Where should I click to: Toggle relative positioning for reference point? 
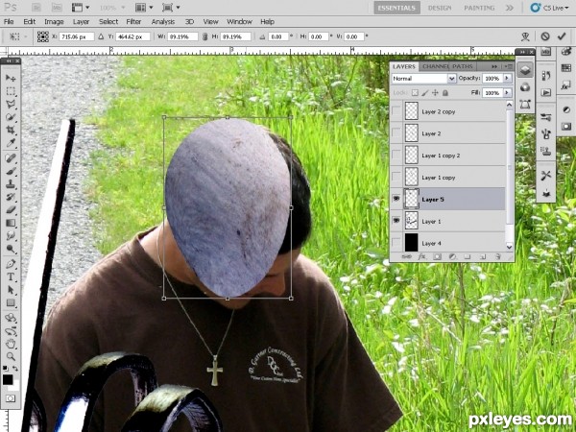[101, 36]
